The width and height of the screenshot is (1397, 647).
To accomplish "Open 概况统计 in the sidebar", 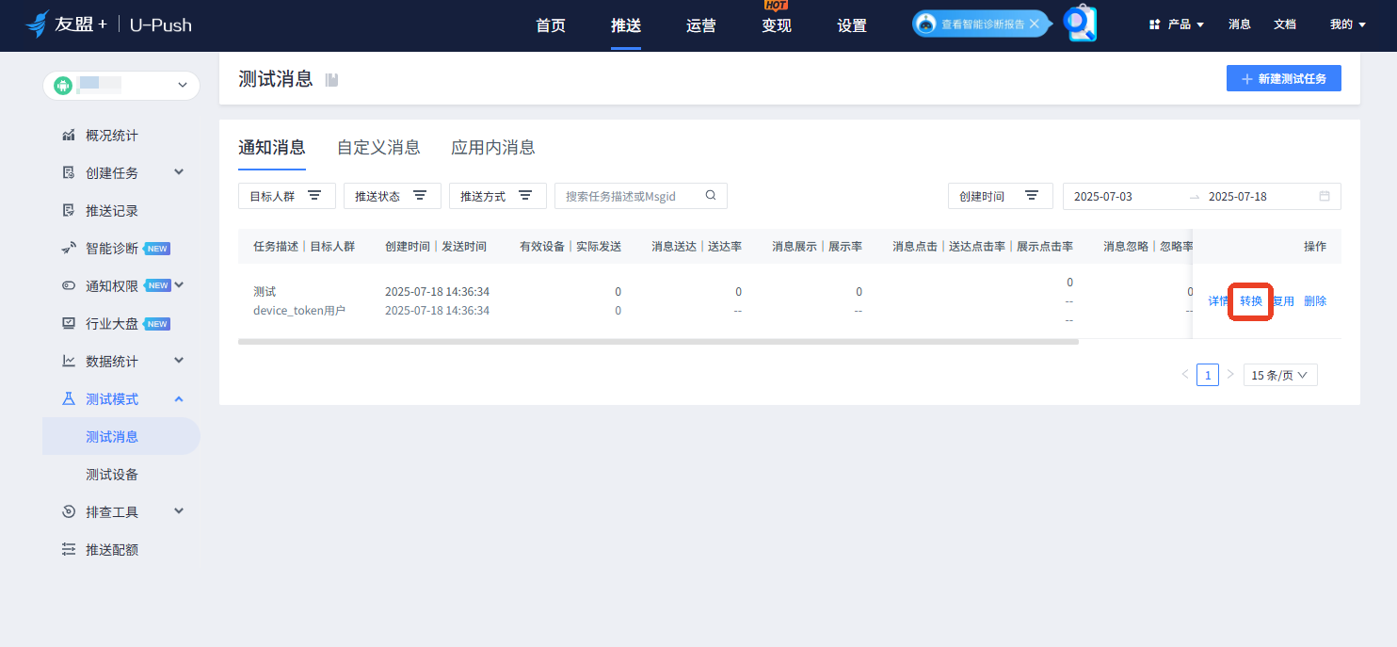I will tap(112, 136).
